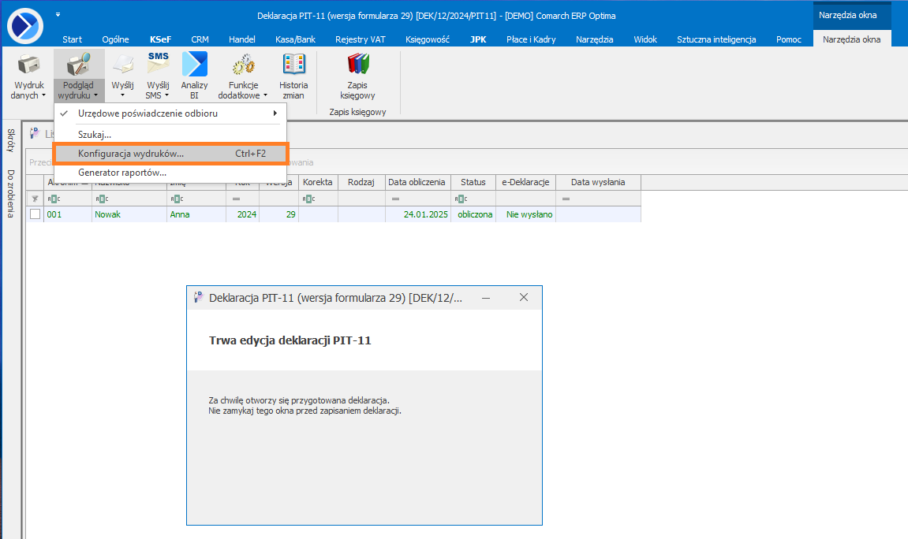This screenshot has width=908, height=539.
Task: Select Urzędowe poświadczenie odbioru menu entry
Action: pyautogui.click(x=170, y=113)
